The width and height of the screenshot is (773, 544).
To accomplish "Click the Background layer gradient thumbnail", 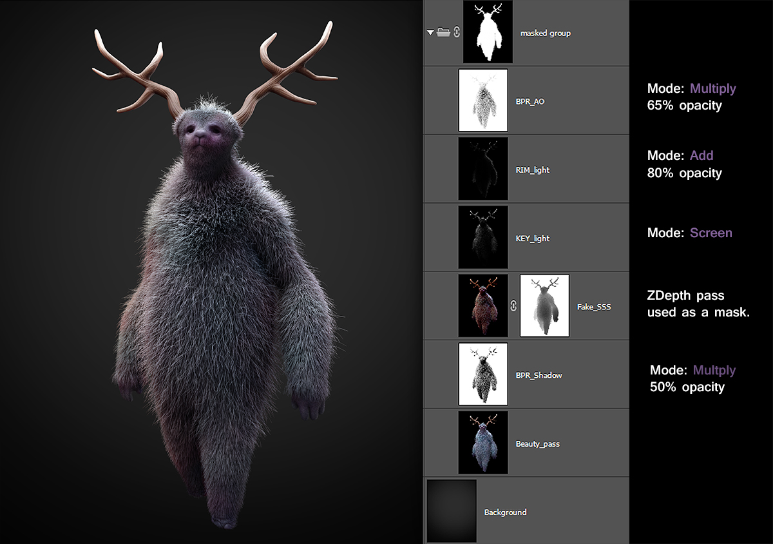I will tap(451, 511).
